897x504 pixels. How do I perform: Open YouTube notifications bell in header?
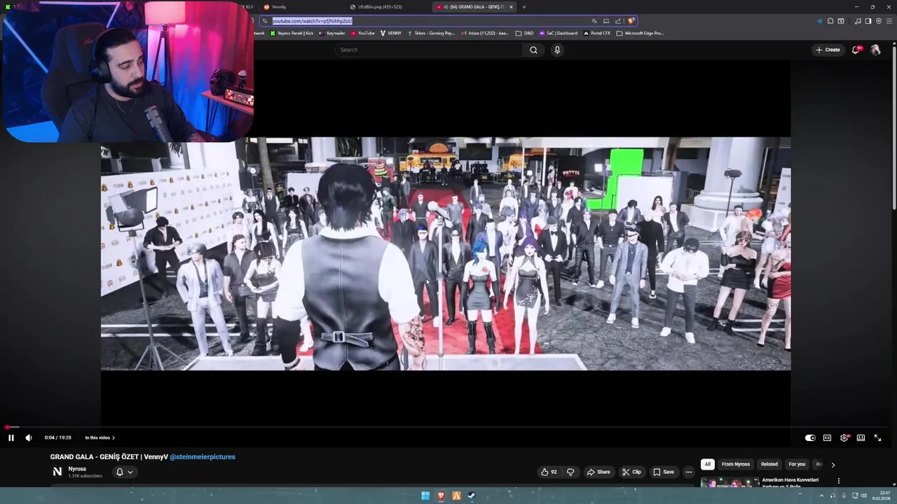click(x=857, y=50)
